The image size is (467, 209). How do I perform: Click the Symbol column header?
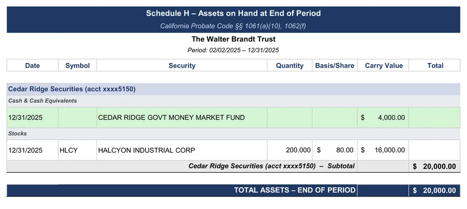click(77, 65)
